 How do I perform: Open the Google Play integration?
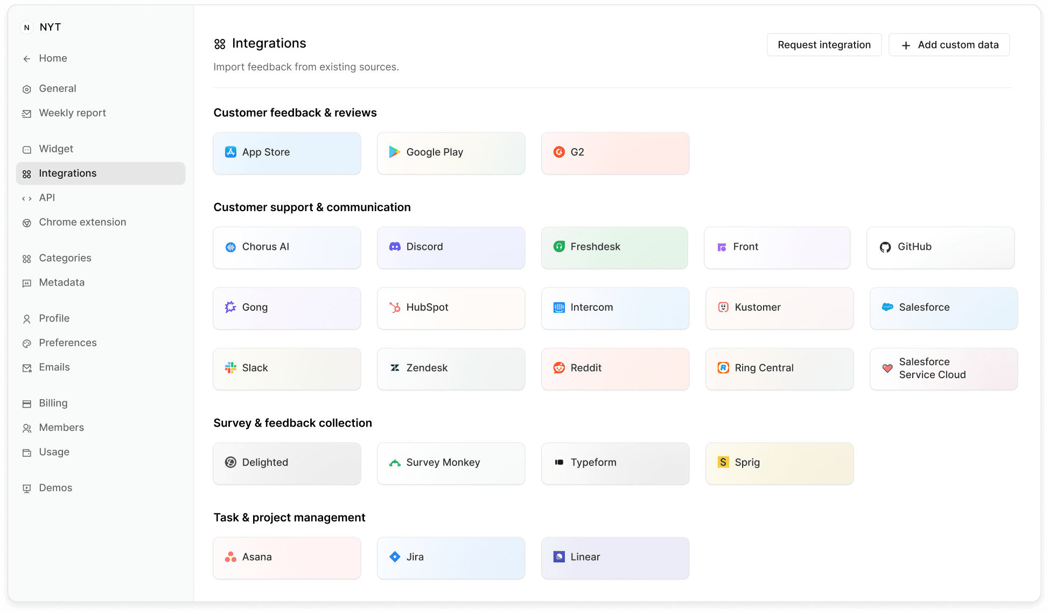451,152
